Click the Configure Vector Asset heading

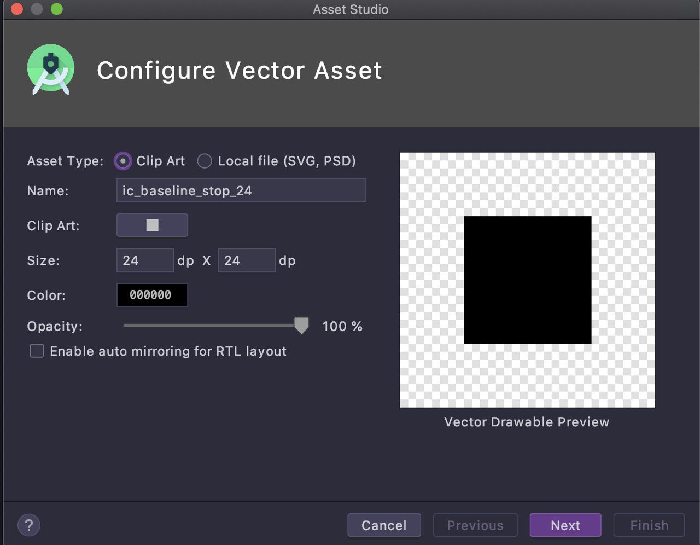[240, 71]
